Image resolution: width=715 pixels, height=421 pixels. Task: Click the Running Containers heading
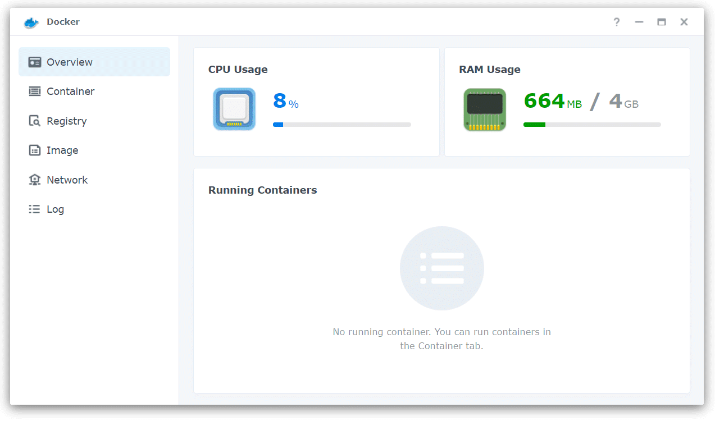click(263, 190)
